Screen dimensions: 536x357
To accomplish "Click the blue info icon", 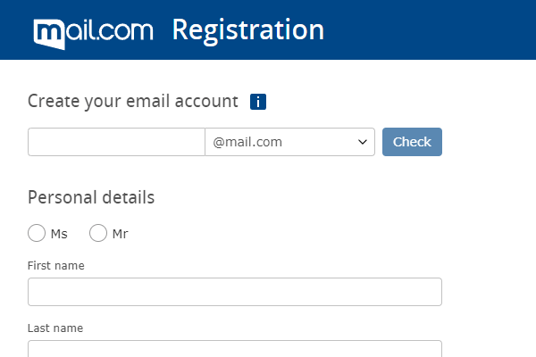I will (258, 102).
